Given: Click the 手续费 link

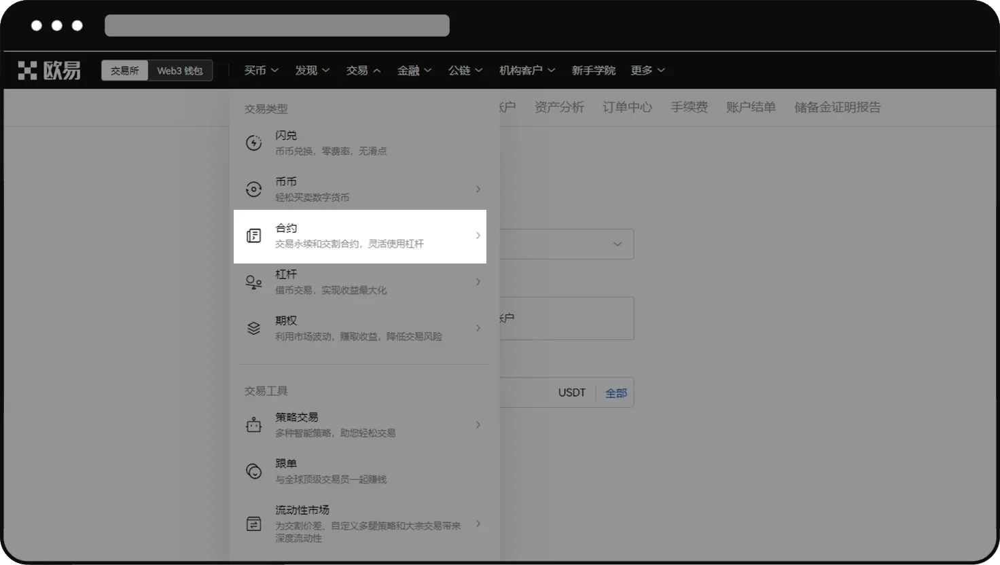Looking at the screenshot, I should [689, 107].
